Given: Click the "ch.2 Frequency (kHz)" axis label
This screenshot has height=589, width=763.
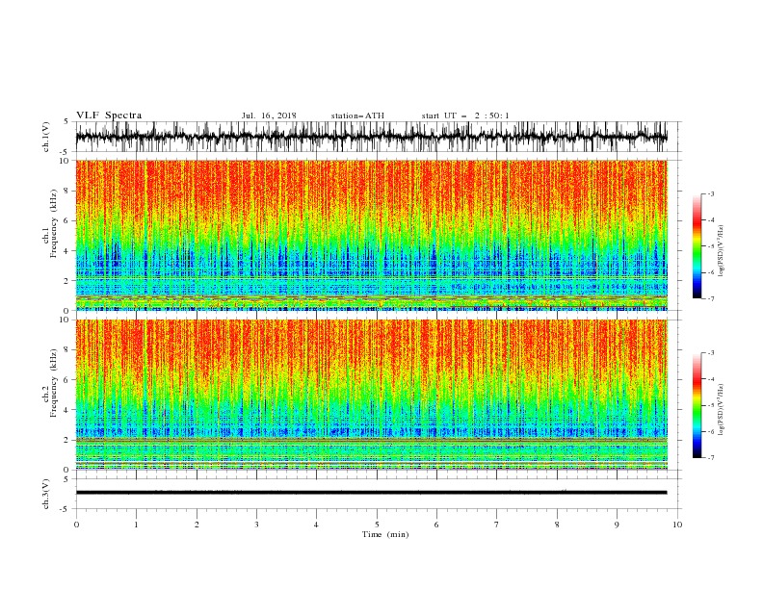Looking at the screenshot, I should (49, 383).
